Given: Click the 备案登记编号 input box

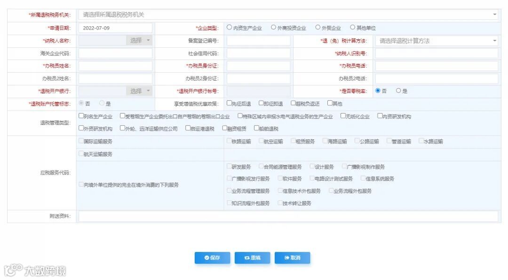Looking at the screenshot, I should point(259,41).
